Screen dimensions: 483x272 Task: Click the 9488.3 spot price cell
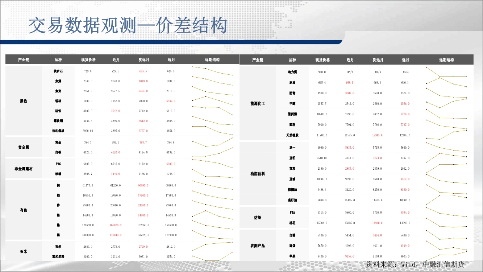coord(322,190)
